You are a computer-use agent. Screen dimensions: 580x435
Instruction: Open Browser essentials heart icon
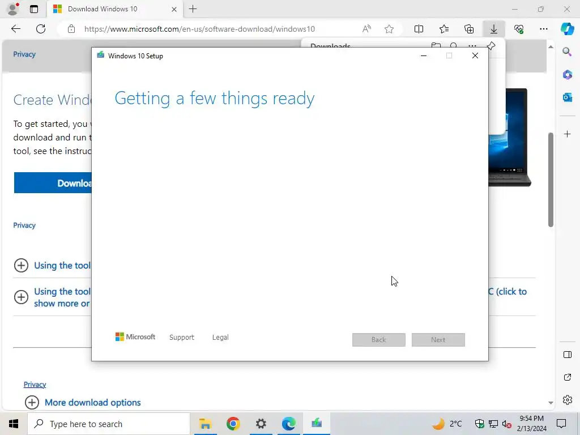point(519,29)
